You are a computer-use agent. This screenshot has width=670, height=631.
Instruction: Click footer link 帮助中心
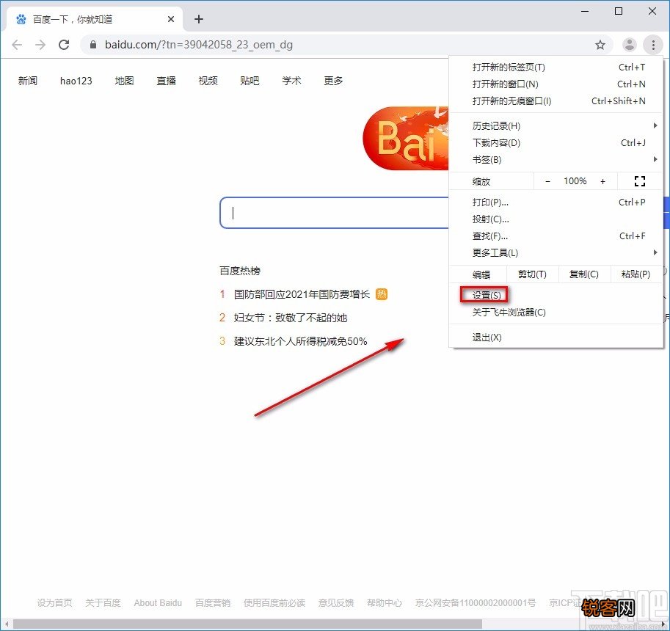tap(385, 603)
